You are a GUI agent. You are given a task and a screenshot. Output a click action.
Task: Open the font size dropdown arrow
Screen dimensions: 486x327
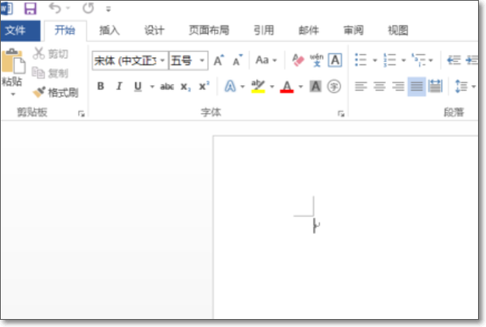202,60
